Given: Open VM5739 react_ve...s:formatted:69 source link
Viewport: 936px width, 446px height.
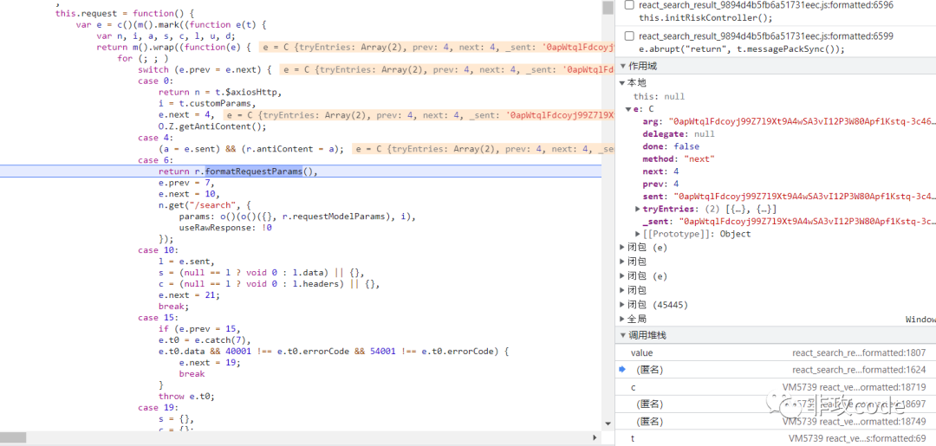Looking at the screenshot, I should pyautogui.click(x=857, y=439).
